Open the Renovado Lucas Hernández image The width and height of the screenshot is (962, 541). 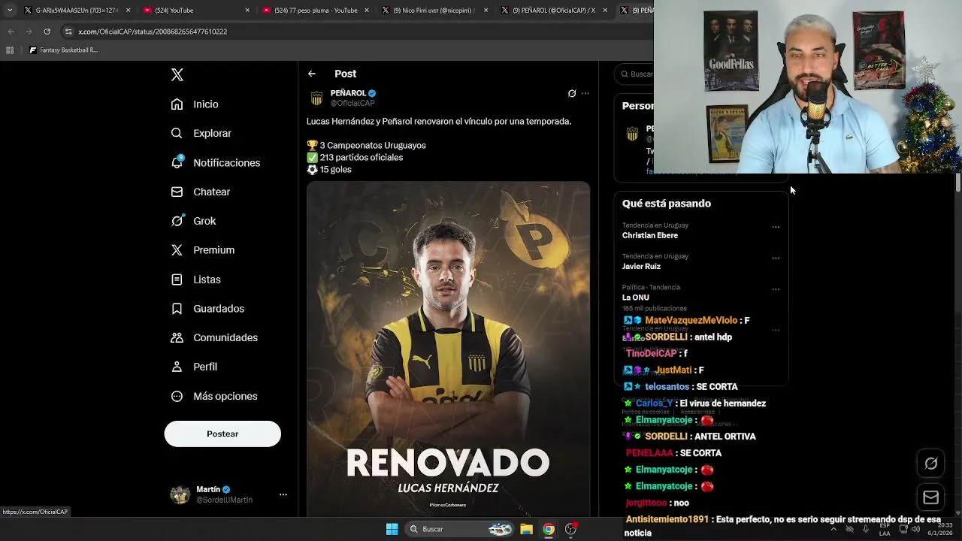[448, 349]
